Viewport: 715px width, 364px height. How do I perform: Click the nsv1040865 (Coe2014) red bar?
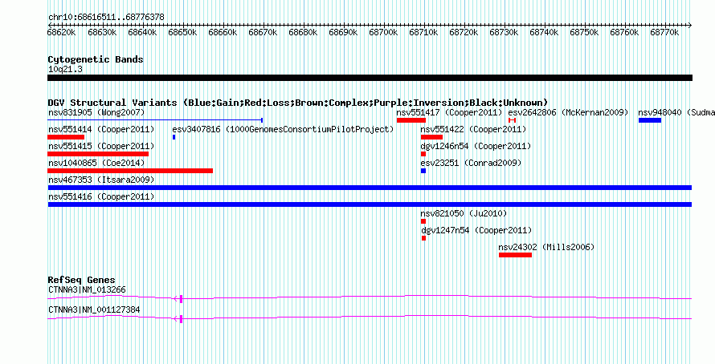pyautogui.click(x=130, y=171)
